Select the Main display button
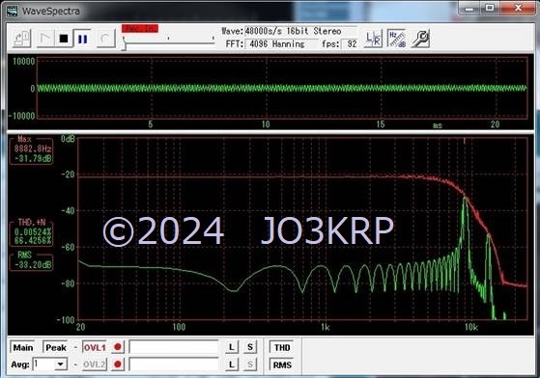The image size is (540, 378). 23,347
